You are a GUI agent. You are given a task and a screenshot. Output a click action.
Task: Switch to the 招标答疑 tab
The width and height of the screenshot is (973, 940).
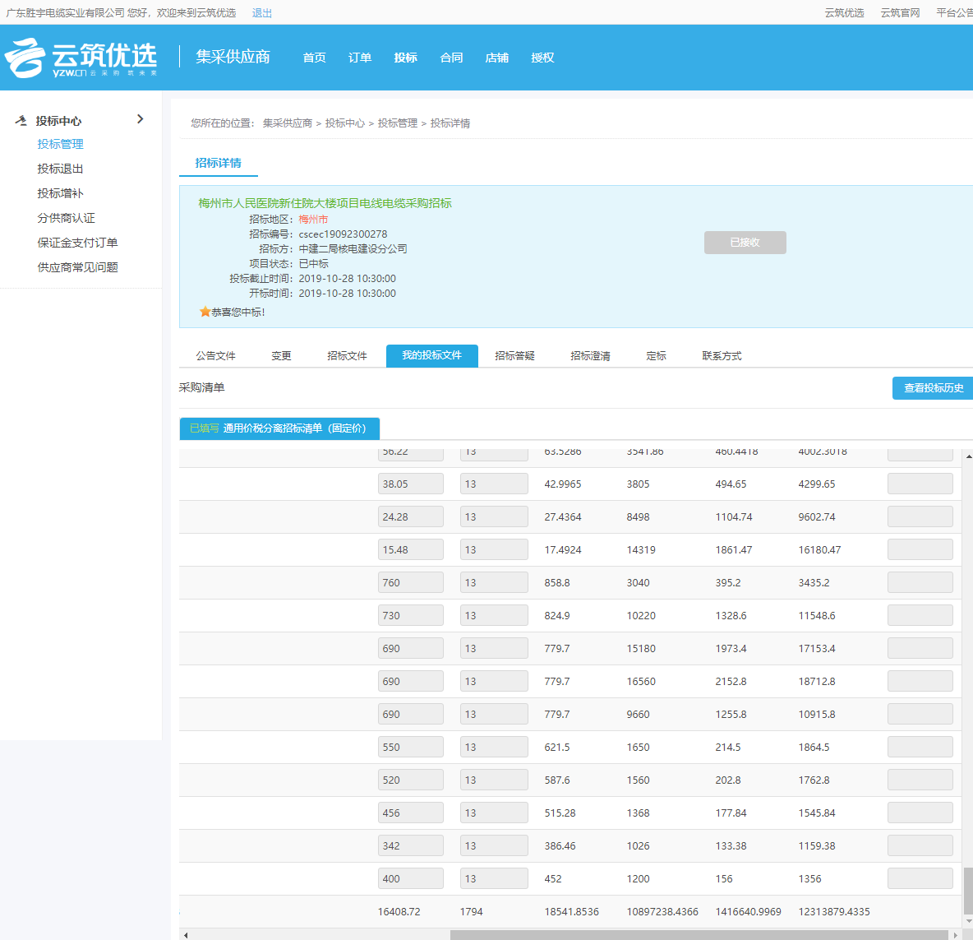tap(515, 355)
